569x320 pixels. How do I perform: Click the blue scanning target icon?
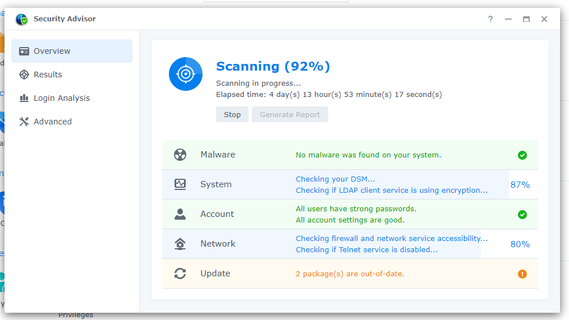pos(186,74)
